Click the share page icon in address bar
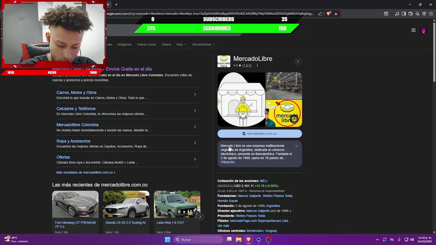This screenshot has height=245, width=436. click(x=320, y=14)
